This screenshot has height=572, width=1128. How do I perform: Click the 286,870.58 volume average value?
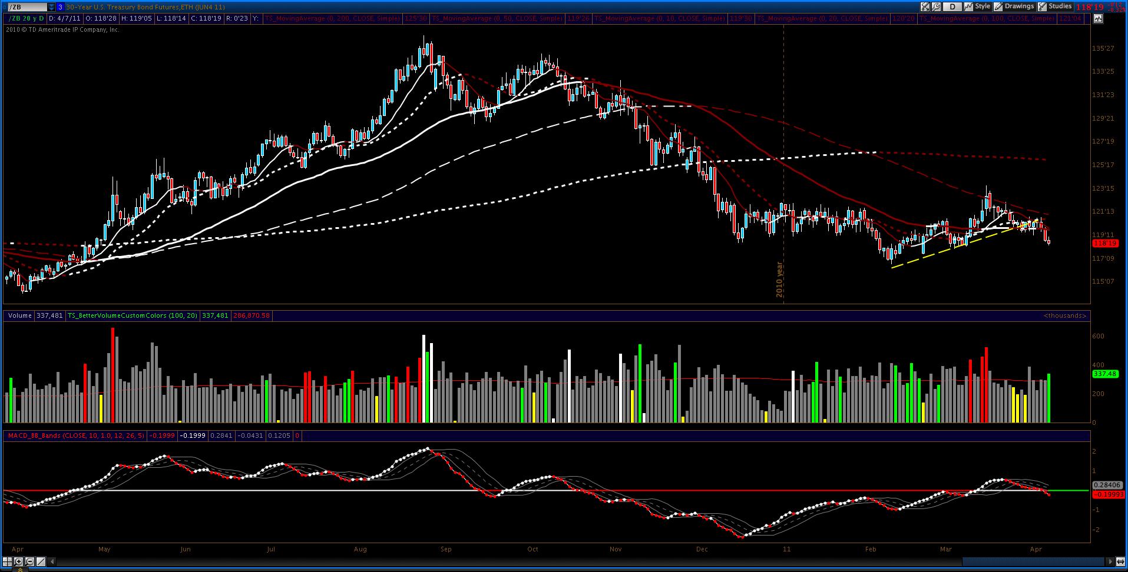click(252, 316)
